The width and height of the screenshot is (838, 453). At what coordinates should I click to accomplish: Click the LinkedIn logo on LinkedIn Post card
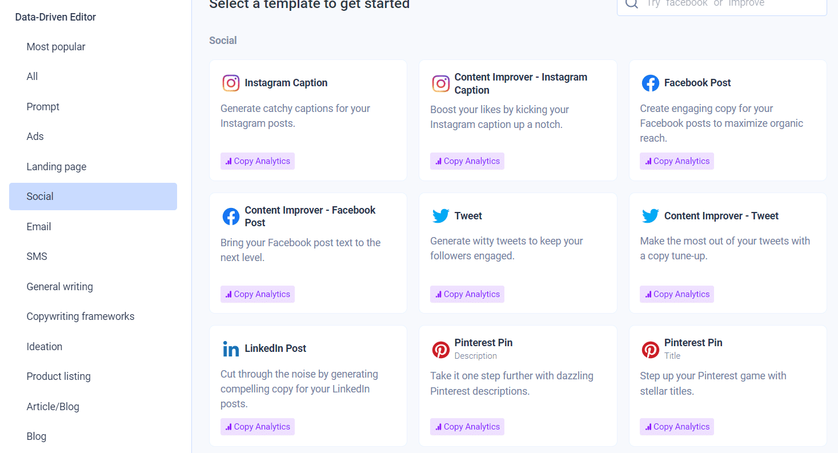[x=231, y=349]
